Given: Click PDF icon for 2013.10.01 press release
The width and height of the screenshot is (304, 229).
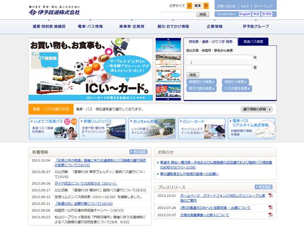Looking at the screenshot, I should pos(270,196).
